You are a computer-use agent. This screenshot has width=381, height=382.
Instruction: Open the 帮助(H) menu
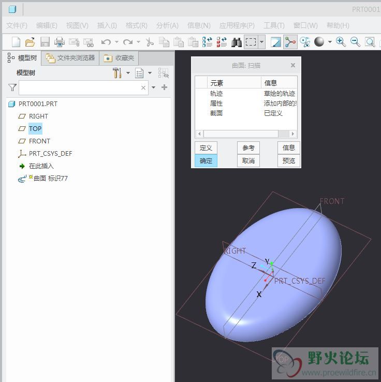pyautogui.click(x=338, y=25)
